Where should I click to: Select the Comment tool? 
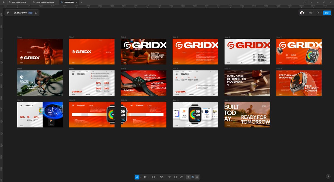pyautogui.click(x=176, y=177)
